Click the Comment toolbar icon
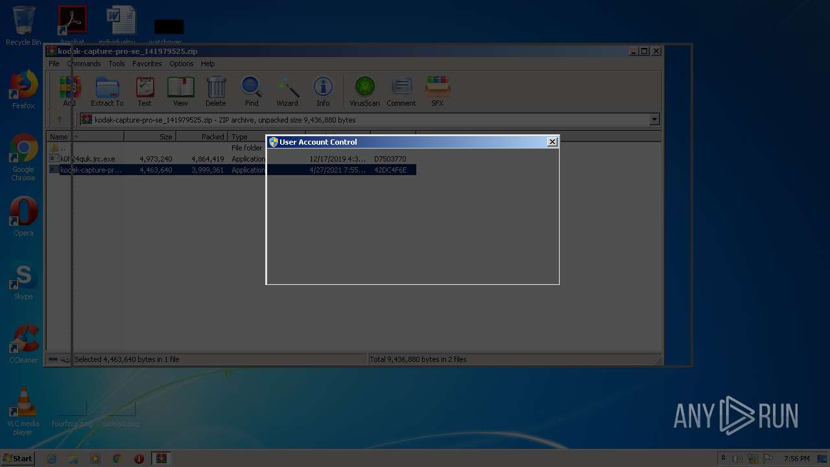The width and height of the screenshot is (830, 467). point(401,91)
